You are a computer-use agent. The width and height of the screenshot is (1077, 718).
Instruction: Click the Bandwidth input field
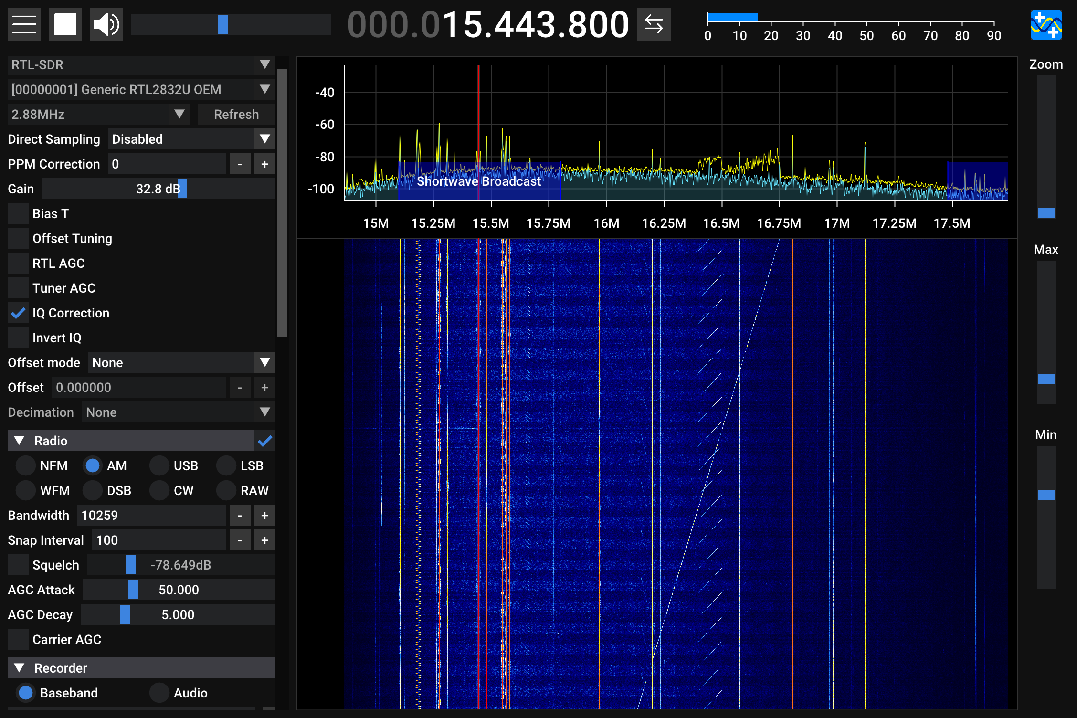coord(151,515)
